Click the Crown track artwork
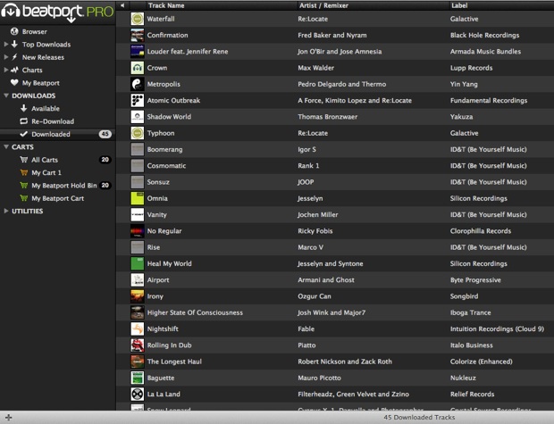This screenshot has width=554, height=424. click(138, 68)
